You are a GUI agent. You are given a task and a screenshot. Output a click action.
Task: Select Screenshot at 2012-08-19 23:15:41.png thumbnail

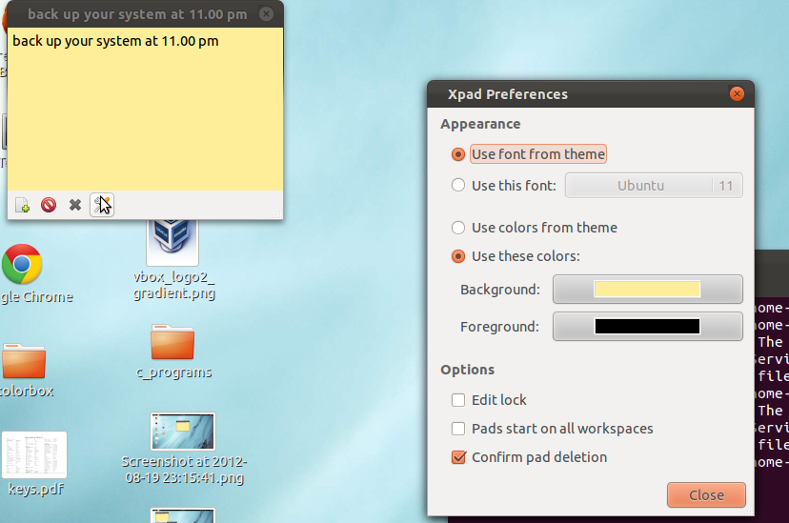point(183,432)
